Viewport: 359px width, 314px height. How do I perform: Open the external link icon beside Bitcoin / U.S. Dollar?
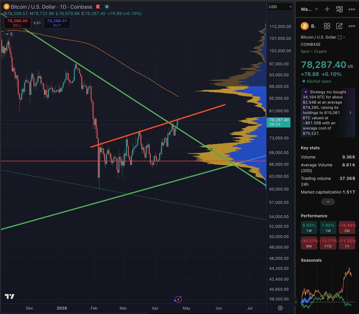coord(340,37)
